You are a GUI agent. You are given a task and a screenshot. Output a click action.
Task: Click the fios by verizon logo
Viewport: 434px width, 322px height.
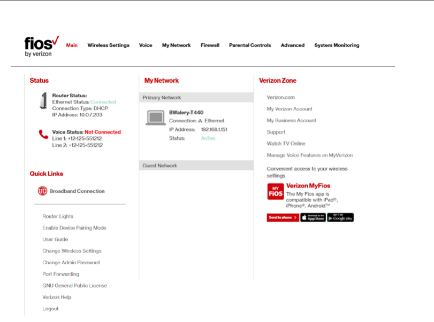42,46
